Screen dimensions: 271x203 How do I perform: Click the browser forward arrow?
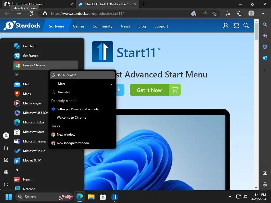click(19, 13)
